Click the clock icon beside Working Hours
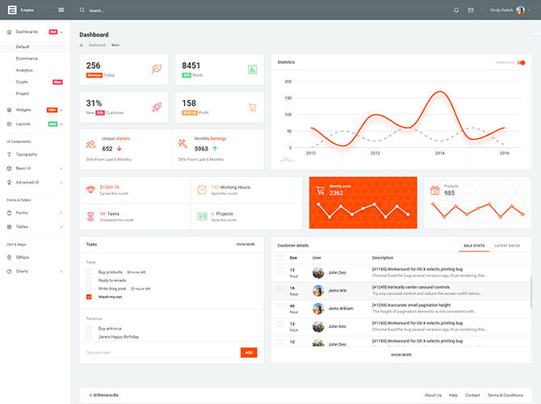Screen dimensions: 541x404 (x=202, y=190)
